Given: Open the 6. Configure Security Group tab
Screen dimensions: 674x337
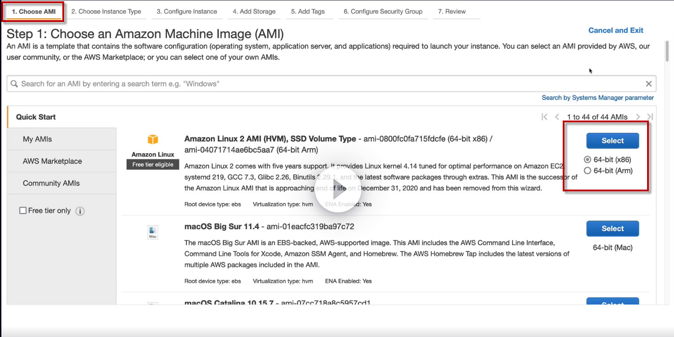Looking at the screenshot, I should click(x=383, y=12).
